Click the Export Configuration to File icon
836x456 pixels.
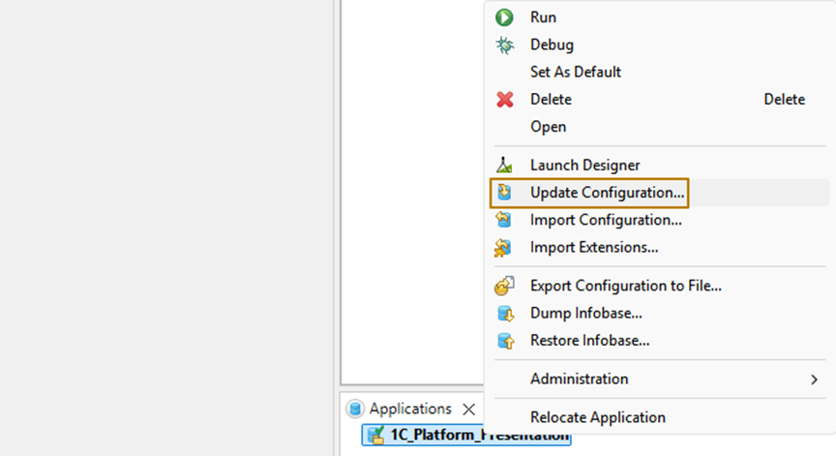pyautogui.click(x=504, y=286)
